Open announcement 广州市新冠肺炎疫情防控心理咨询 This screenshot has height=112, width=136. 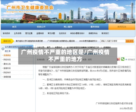tap(62, 41)
